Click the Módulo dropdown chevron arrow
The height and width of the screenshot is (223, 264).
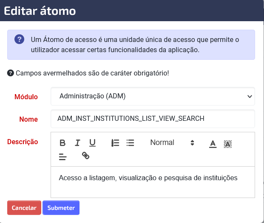click(250, 96)
